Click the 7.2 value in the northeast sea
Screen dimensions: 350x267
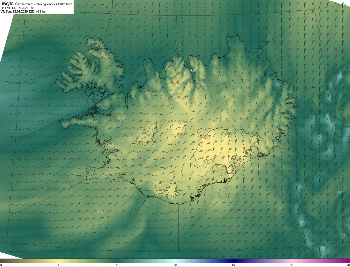[339, 76]
